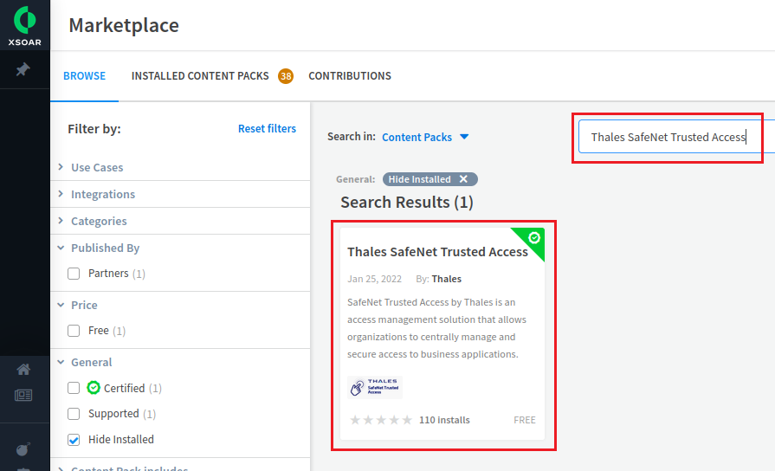Click the XSOAR logo icon
Image resolution: width=775 pixels, height=471 pixels.
tap(25, 19)
